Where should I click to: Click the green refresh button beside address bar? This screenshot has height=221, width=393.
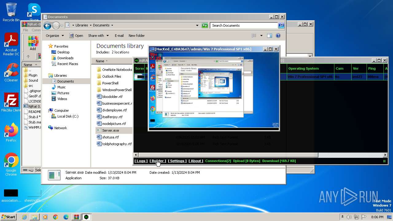pos(205,25)
